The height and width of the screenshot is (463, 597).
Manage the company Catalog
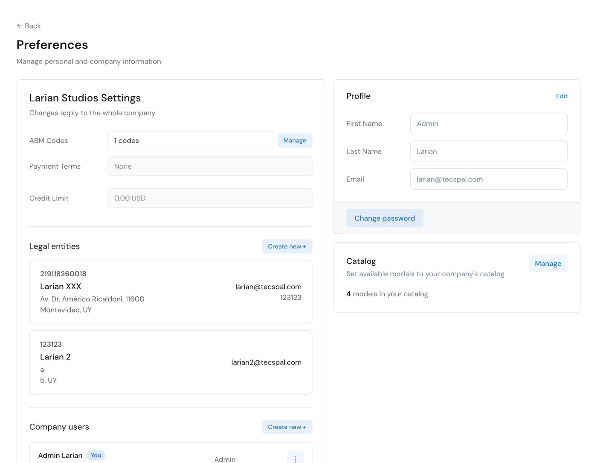[x=548, y=263]
